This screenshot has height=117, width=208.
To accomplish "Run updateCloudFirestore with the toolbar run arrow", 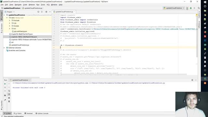I will [x=187, y=8].
